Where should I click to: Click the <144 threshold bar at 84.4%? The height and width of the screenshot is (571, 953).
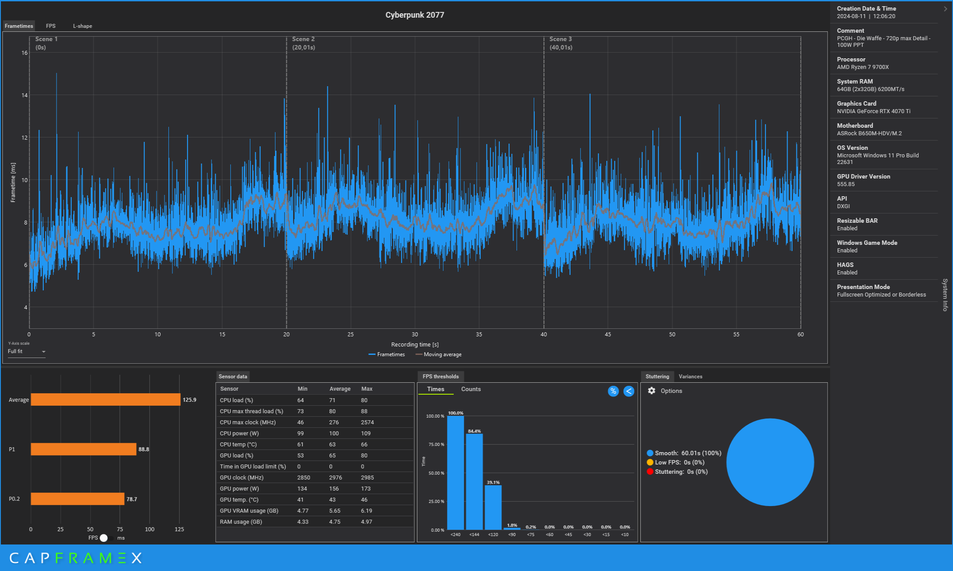point(474,481)
